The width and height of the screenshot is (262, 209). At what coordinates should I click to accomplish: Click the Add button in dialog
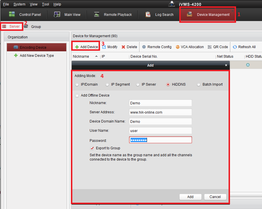coord(190,197)
